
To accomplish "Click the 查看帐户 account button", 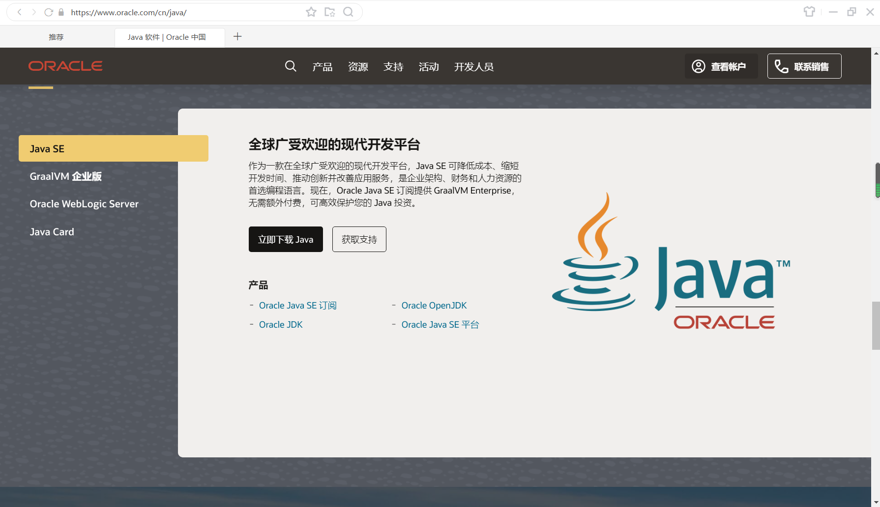I will point(721,66).
